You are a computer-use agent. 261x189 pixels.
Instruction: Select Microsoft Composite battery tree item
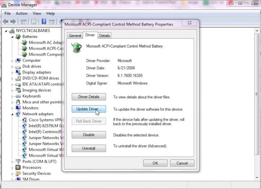[x=45, y=54]
